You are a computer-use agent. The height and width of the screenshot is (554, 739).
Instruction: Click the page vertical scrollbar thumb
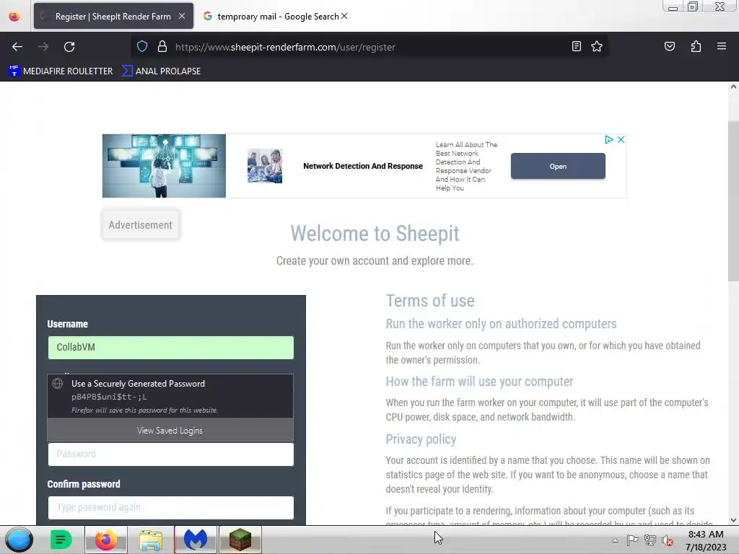point(733,201)
